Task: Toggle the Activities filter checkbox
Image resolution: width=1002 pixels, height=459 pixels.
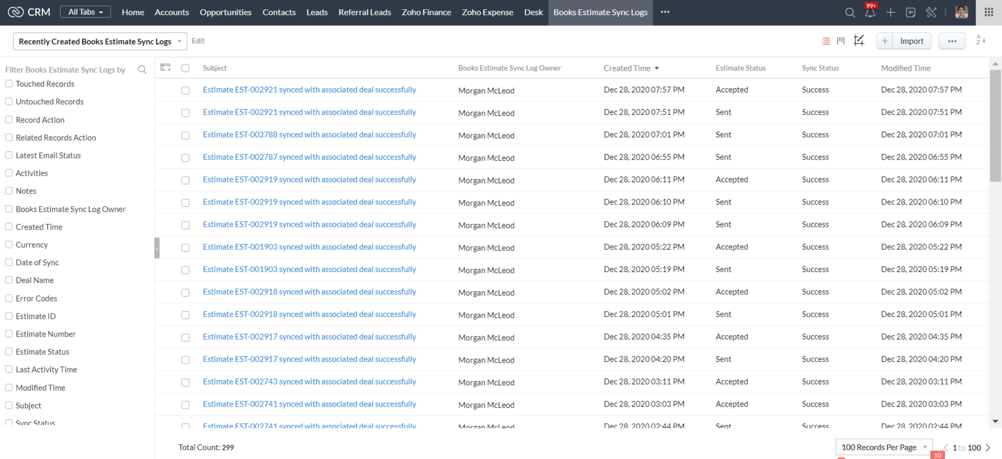Action: (9, 173)
